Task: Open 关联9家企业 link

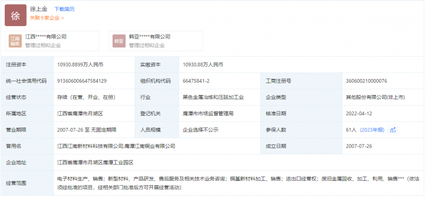Action: click(47, 18)
